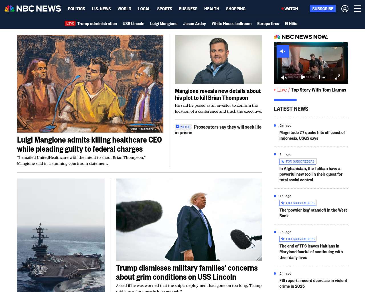The height and width of the screenshot is (292, 365).
Task: Open the smiling man in blue pullover photo
Action: pyautogui.click(x=218, y=59)
